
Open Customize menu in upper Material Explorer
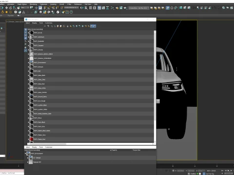coord(49,23)
